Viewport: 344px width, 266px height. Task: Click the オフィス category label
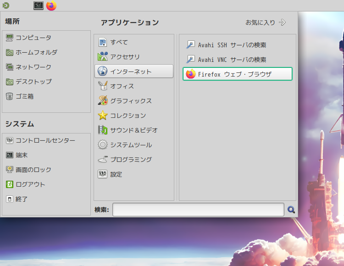click(122, 86)
